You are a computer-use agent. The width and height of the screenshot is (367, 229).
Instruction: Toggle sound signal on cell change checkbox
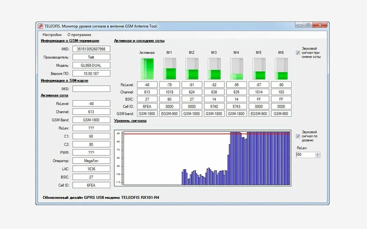pos(298,53)
